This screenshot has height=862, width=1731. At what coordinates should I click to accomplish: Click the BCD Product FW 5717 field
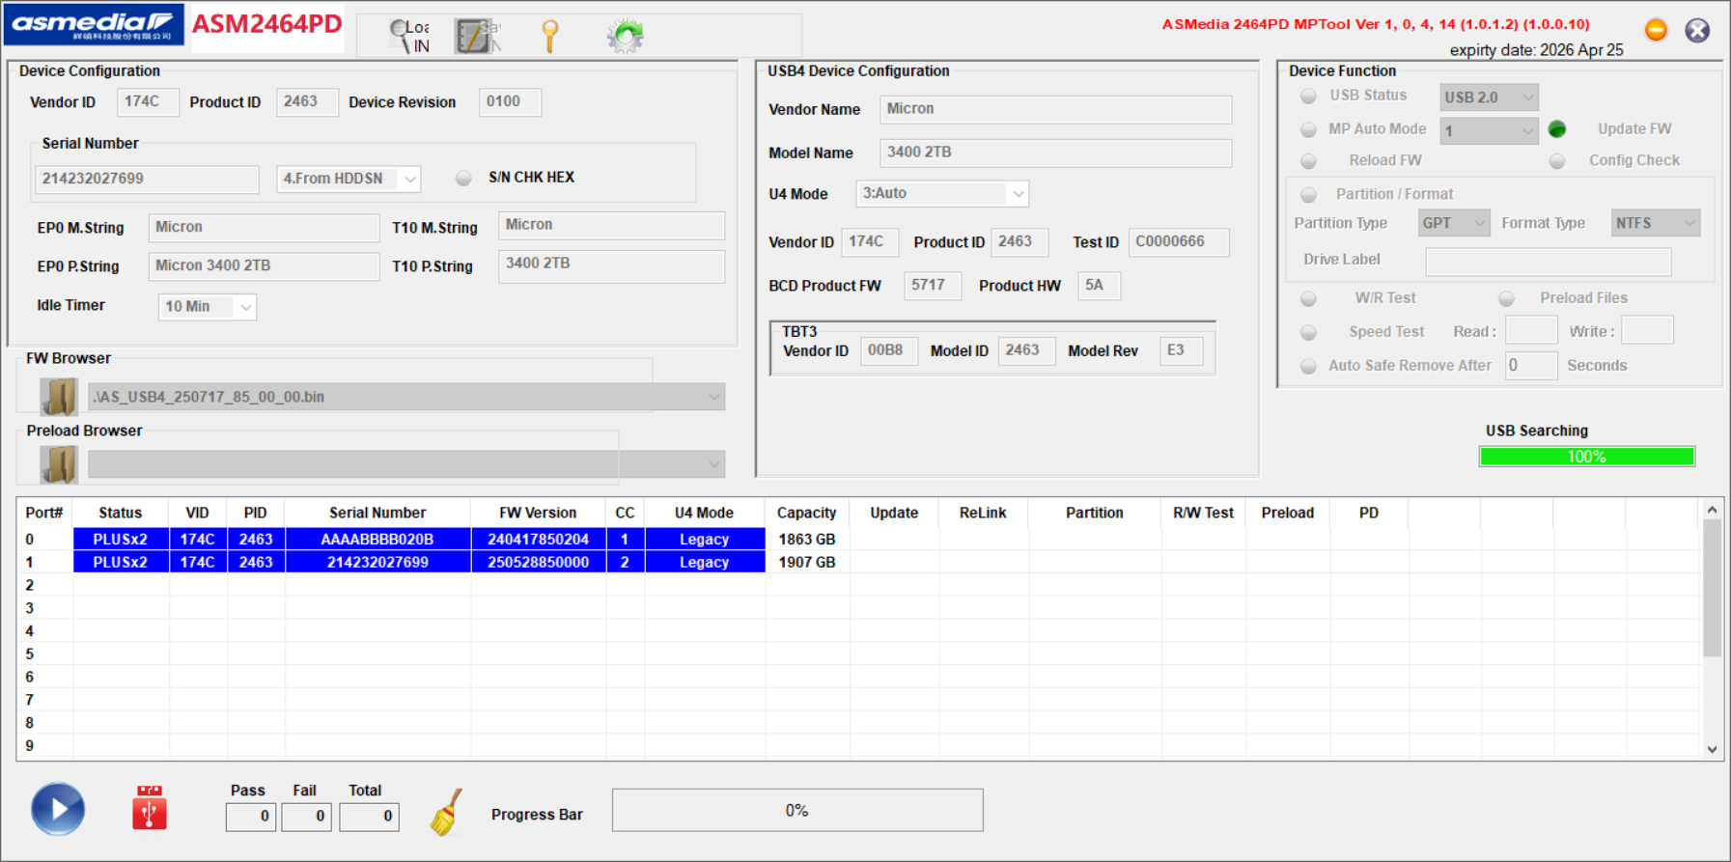[932, 286]
